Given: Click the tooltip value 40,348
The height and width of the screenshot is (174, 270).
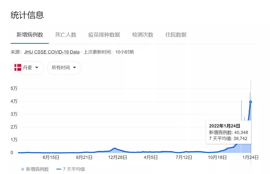Looking at the screenshot, I should pyautogui.click(x=241, y=132).
